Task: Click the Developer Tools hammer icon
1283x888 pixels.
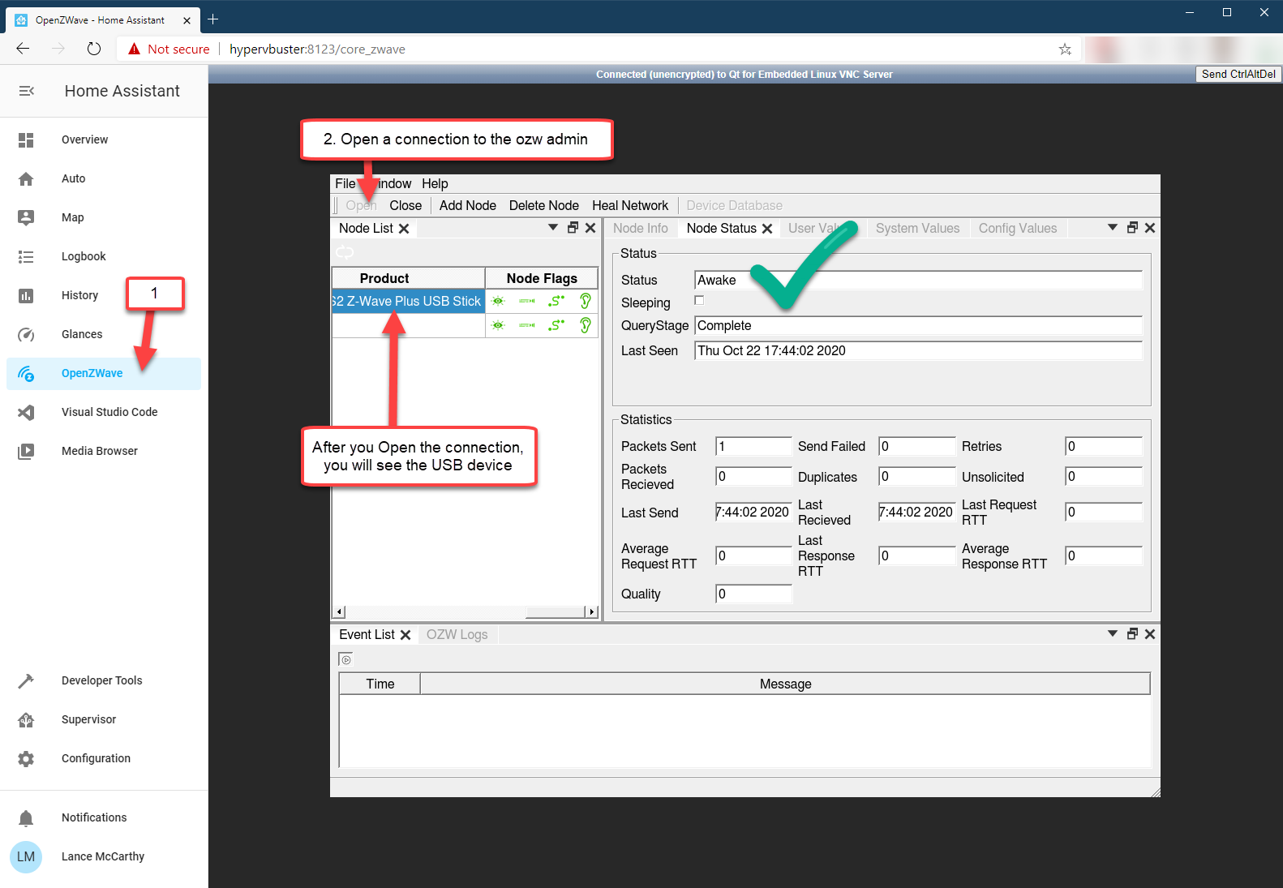Action: tap(26, 681)
